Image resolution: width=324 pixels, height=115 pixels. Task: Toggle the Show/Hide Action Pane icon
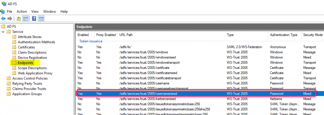click(41, 19)
